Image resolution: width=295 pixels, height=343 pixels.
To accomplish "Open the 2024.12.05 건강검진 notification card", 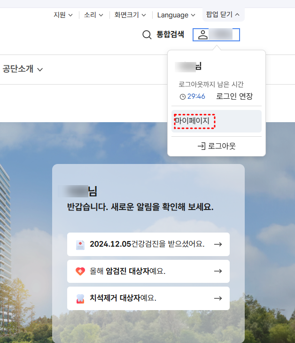I will pos(148,244).
